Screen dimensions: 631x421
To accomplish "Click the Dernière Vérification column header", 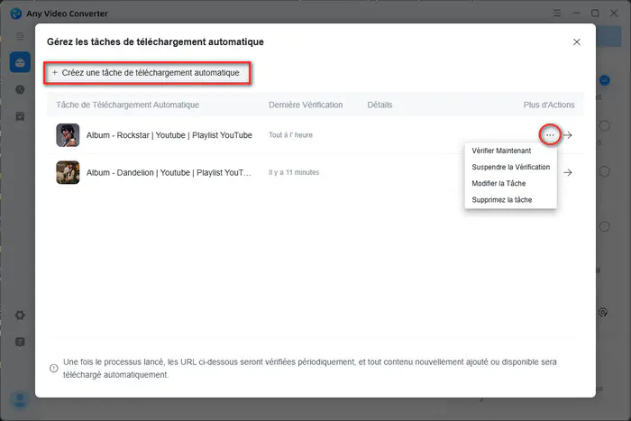I will pos(306,105).
